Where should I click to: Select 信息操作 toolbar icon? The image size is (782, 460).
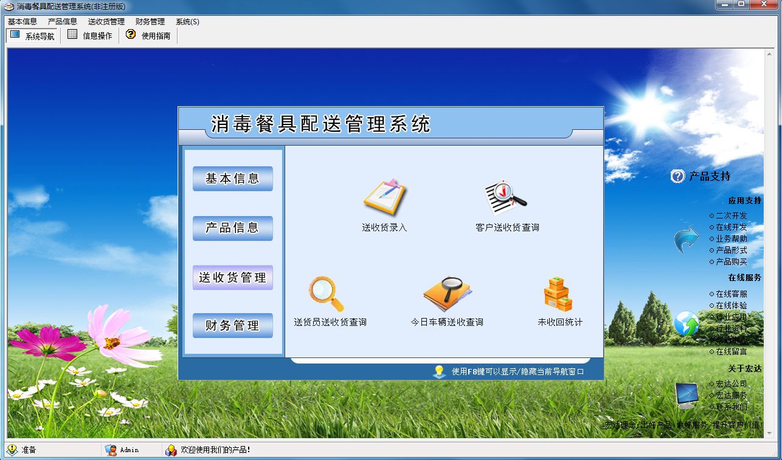tap(89, 35)
